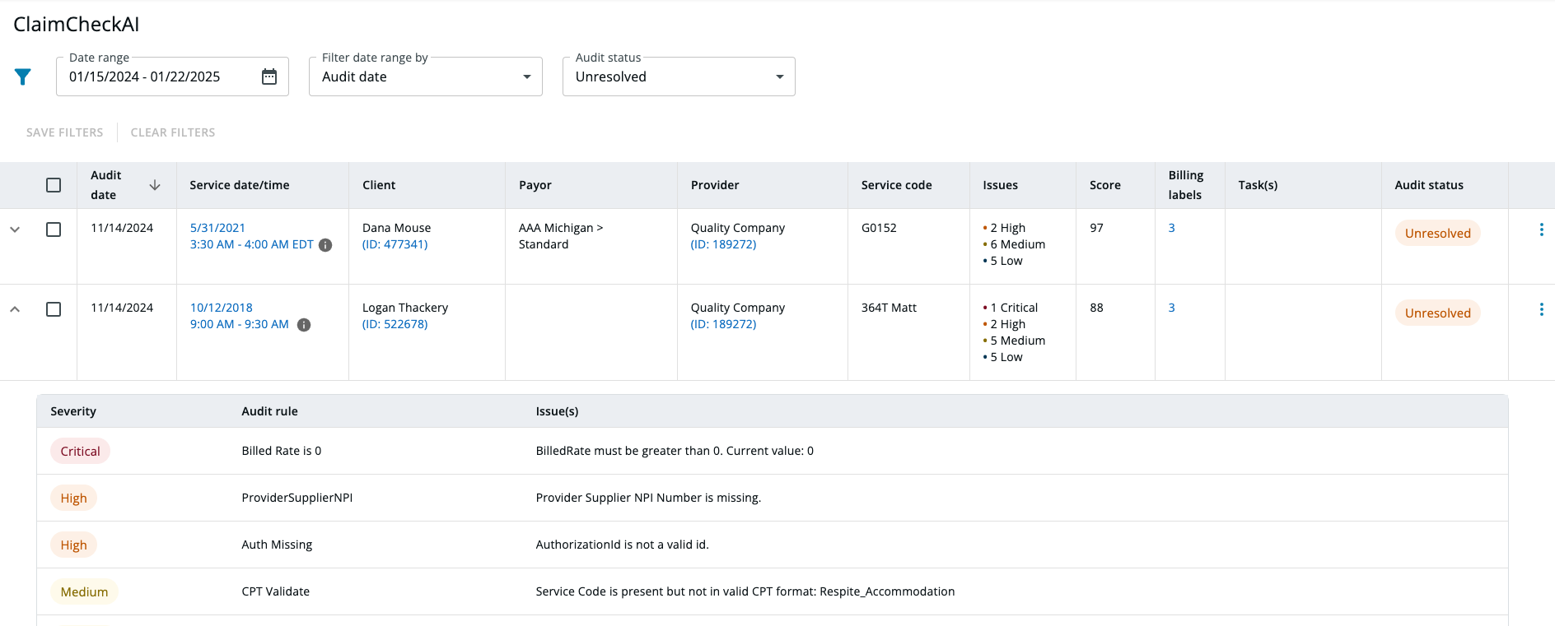Image resolution: width=1555 pixels, height=626 pixels.
Task: Click High badge in ProviderSupplierNPI row
Action: [73, 498]
